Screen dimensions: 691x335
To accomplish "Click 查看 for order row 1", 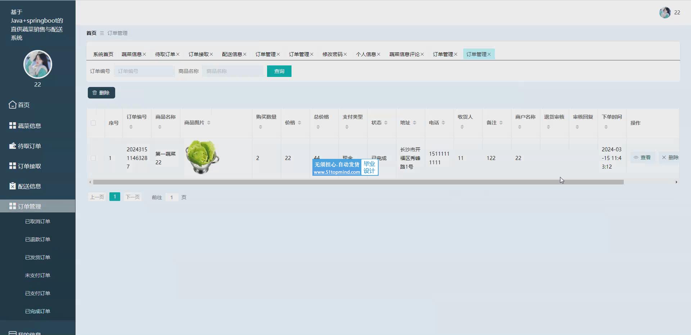I will point(642,157).
